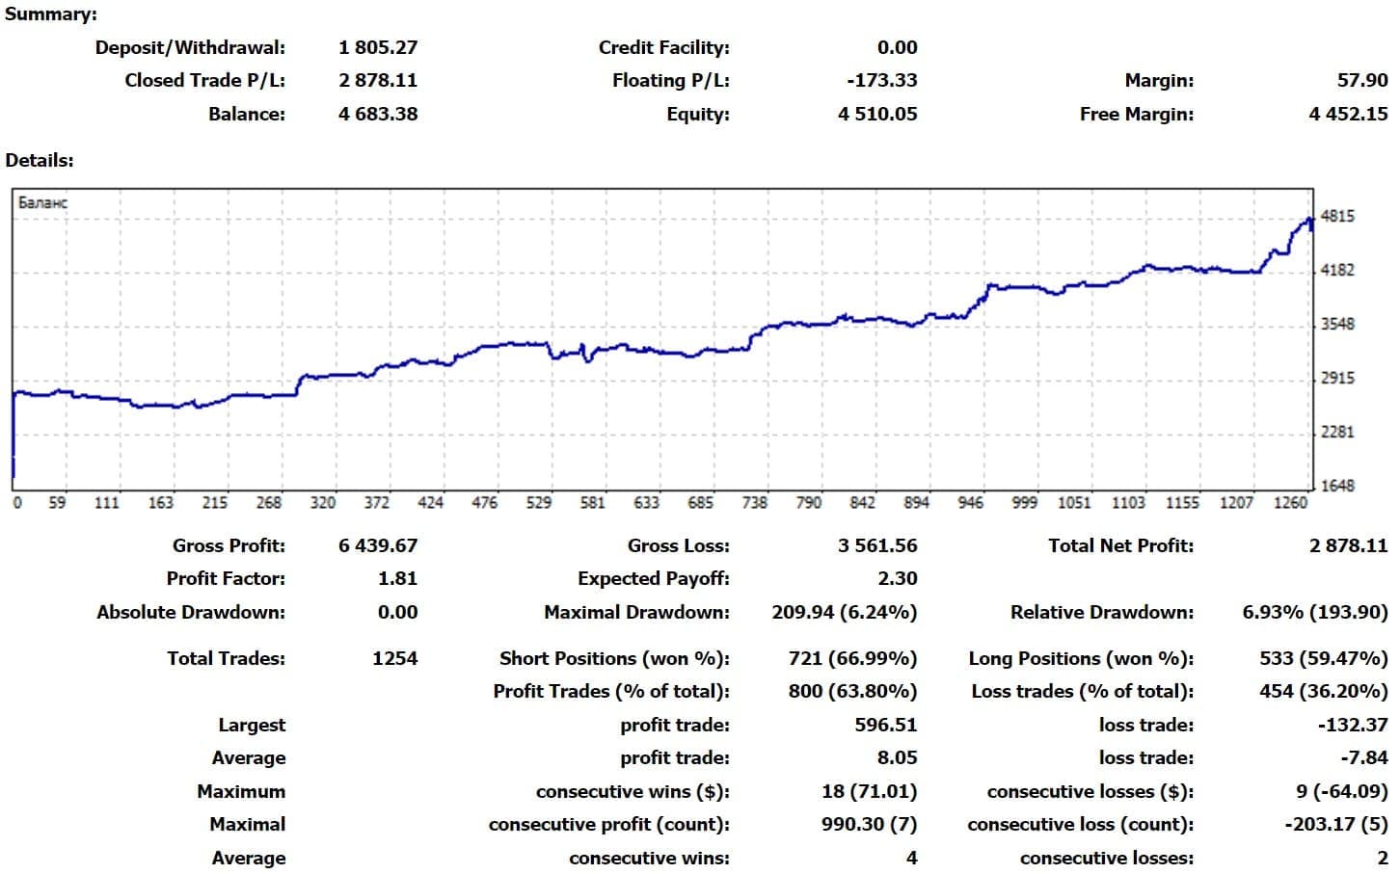
Task: Click the Баланс chart legend label
Action: 42,202
